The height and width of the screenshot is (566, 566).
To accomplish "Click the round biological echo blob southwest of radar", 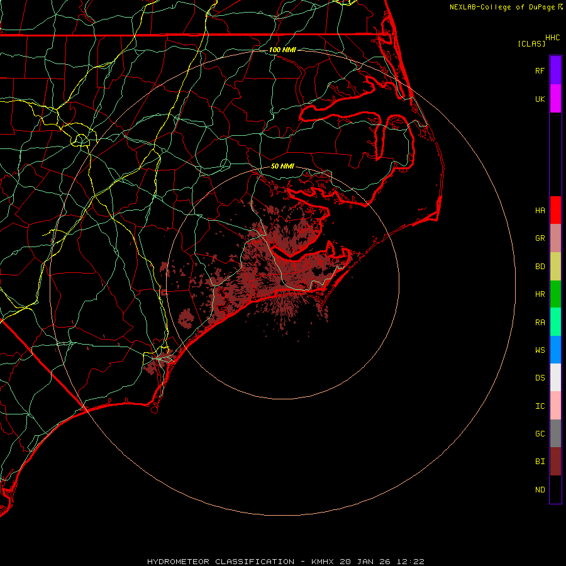I will coord(186,318).
